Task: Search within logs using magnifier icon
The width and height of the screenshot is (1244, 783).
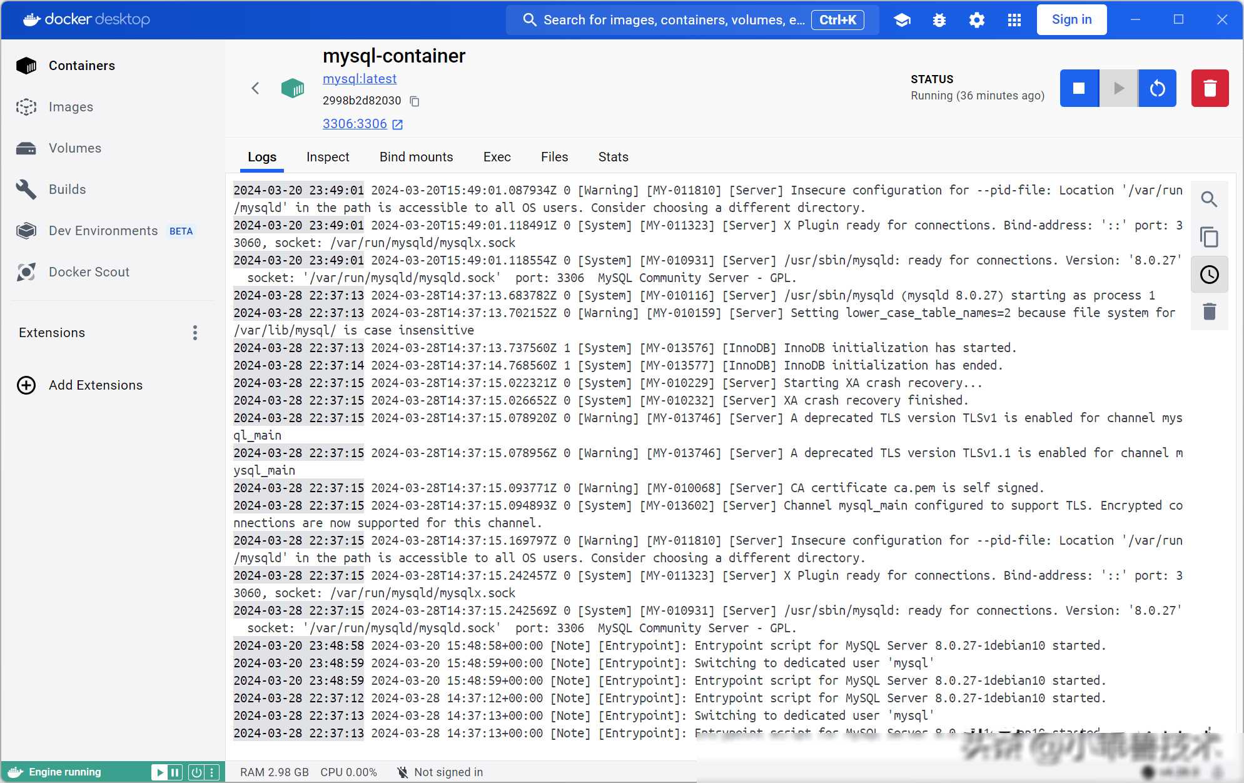Action: pos(1209,200)
